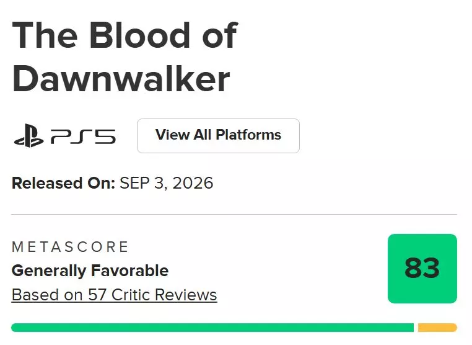The image size is (472, 345).
Task: Open the View All Platforms button
Action: click(x=218, y=136)
